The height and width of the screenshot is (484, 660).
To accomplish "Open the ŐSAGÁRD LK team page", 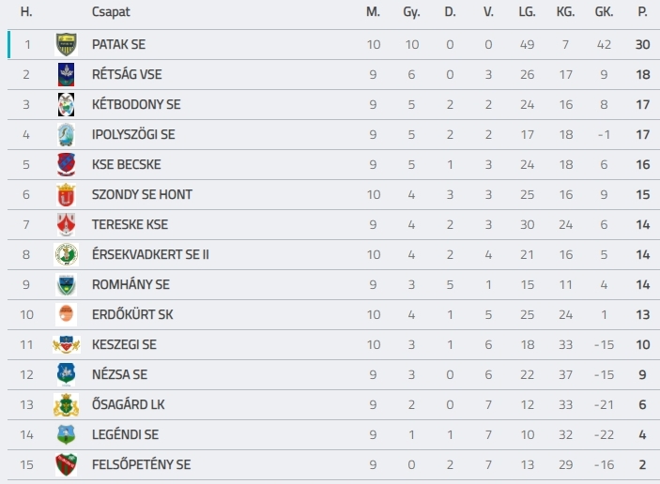I will pyautogui.click(x=128, y=404).
